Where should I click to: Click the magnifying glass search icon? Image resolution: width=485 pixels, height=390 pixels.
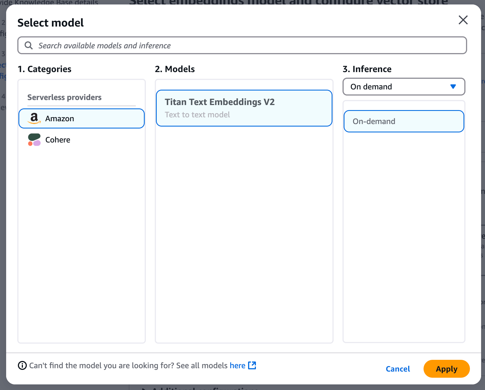click(28, 45)
